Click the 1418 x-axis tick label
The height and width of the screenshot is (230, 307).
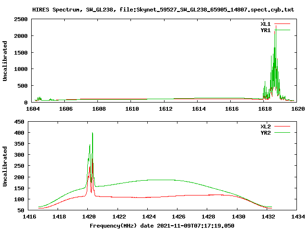click(59, 217)
